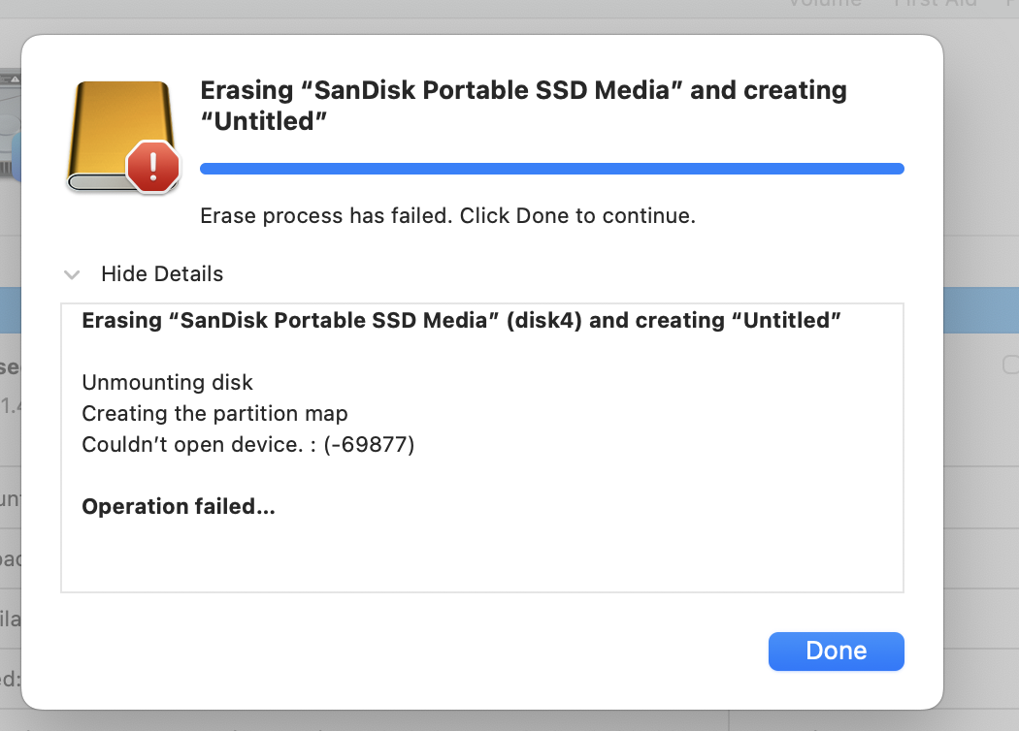Click the Volume toolbar button behind dialog
Image resolution: width=1019 pixels, height=731 pixels.
824,4
